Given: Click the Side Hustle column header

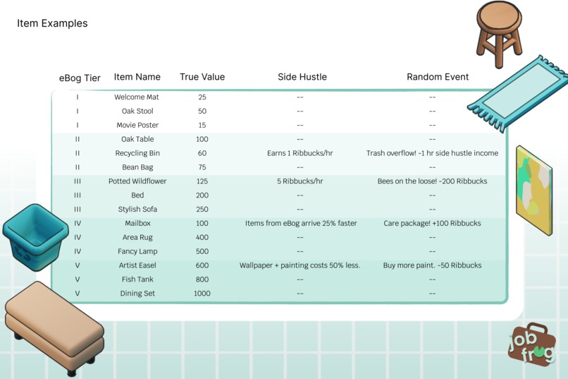Looking at the screenshot, I should 302,77.
